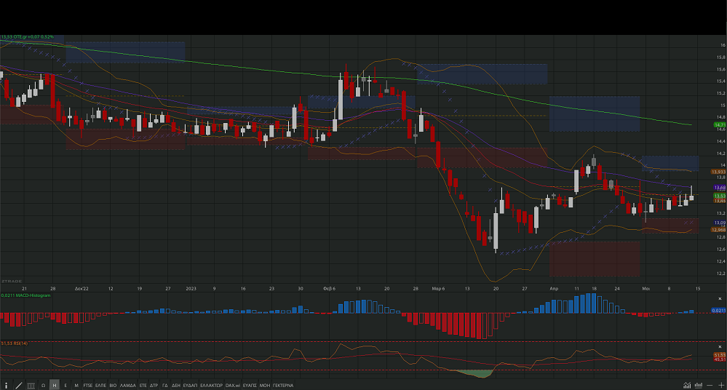Select the hourly Ω timeframe button
The image size is (727, 390).
[x=43, y=386]
